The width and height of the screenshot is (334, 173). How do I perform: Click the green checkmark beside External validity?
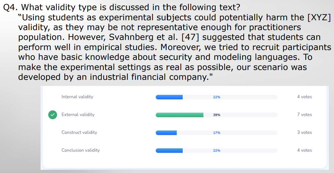click(x=52, y=115)
